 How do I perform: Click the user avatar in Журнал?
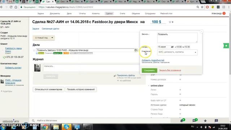pyautogui.click(x=37, y=68)
